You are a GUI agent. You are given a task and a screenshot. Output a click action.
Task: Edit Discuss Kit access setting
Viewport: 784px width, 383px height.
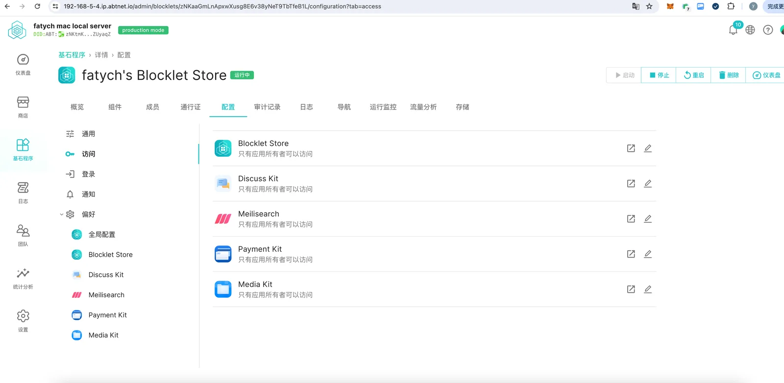pyautogui.click(x=648, y=184)
